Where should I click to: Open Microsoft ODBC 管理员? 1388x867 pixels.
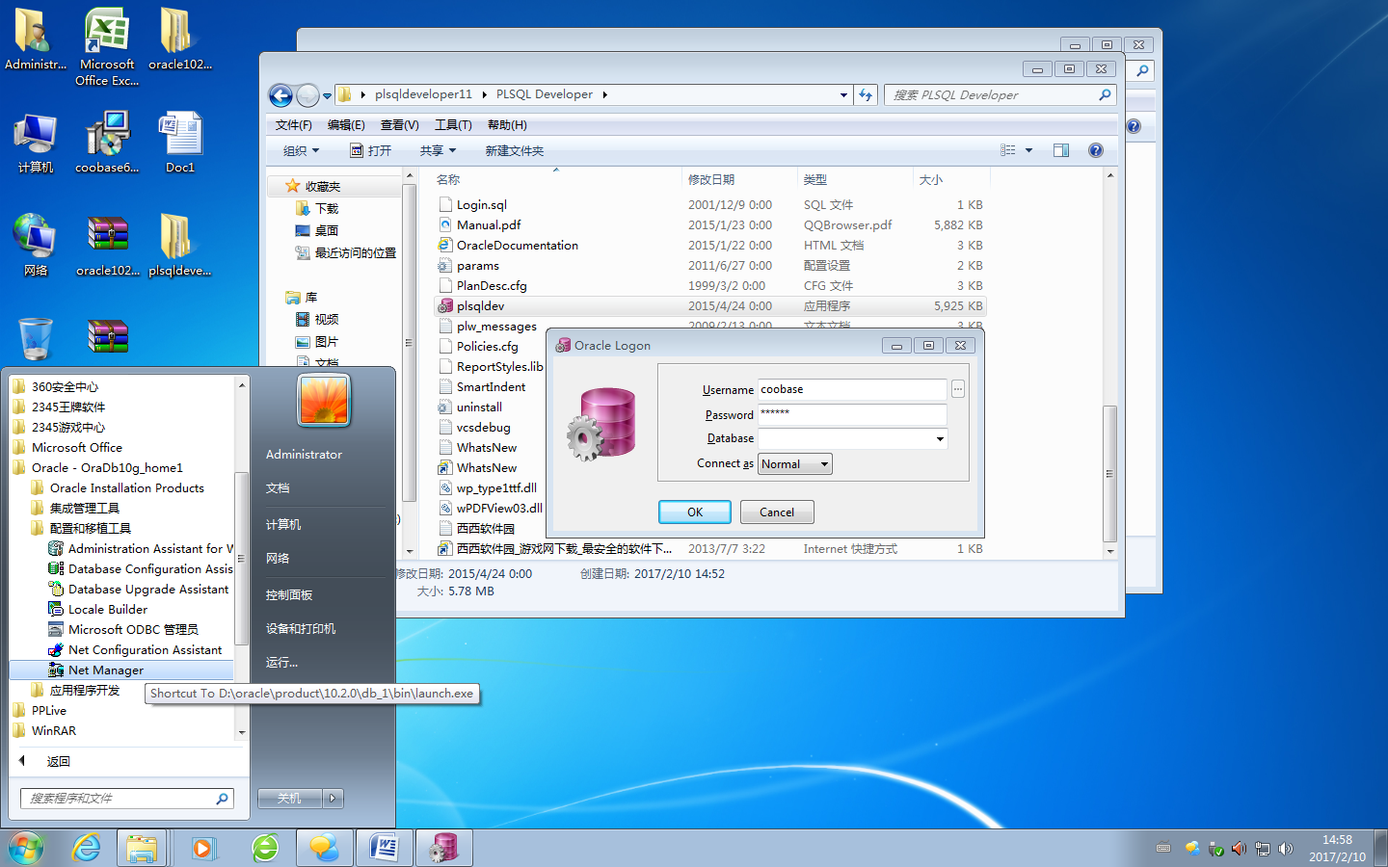point(121,629)
